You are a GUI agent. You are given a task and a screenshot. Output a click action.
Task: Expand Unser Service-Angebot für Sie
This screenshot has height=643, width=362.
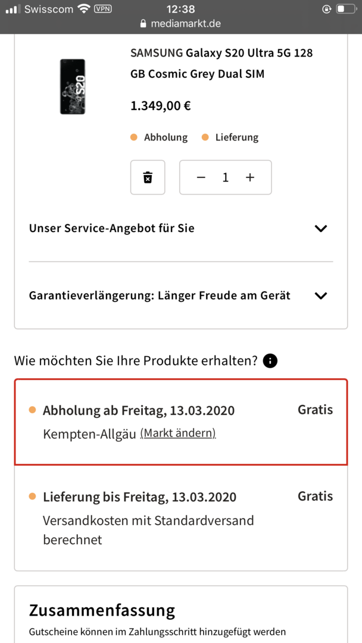point(181,229)
